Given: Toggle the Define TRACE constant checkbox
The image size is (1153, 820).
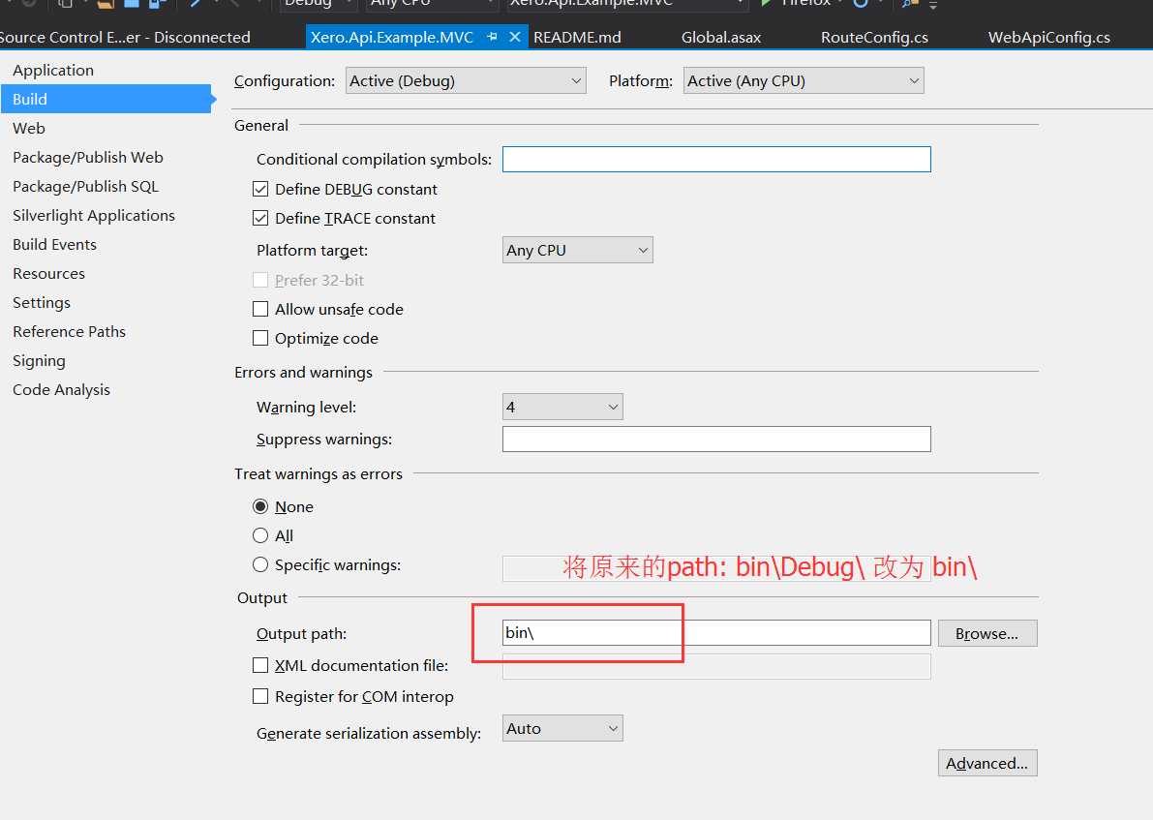Looking at the screenshot, I should click(x=260, y=219).
